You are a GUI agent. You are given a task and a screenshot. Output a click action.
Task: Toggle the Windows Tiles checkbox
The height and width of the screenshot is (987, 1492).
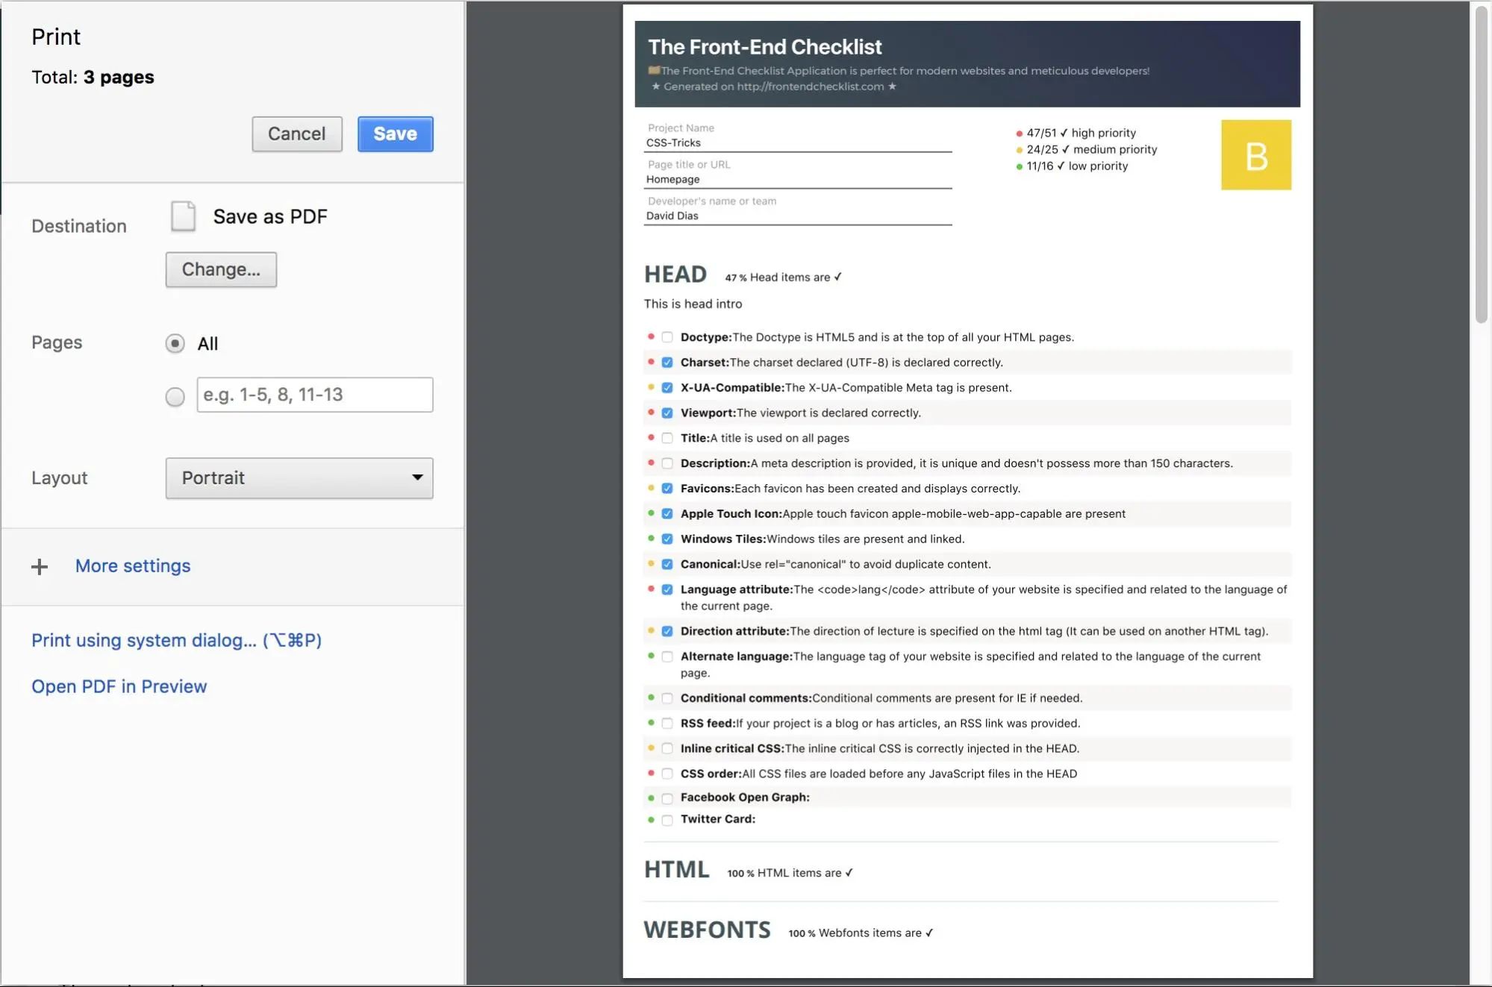(x=667, y=539)
